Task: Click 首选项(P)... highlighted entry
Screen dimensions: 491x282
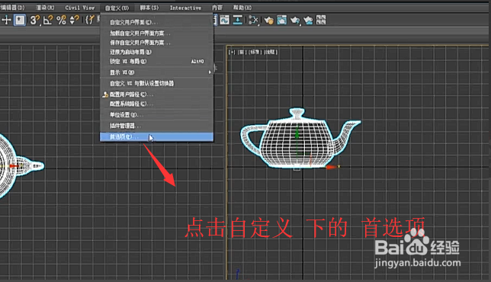Action: [156, 136]
